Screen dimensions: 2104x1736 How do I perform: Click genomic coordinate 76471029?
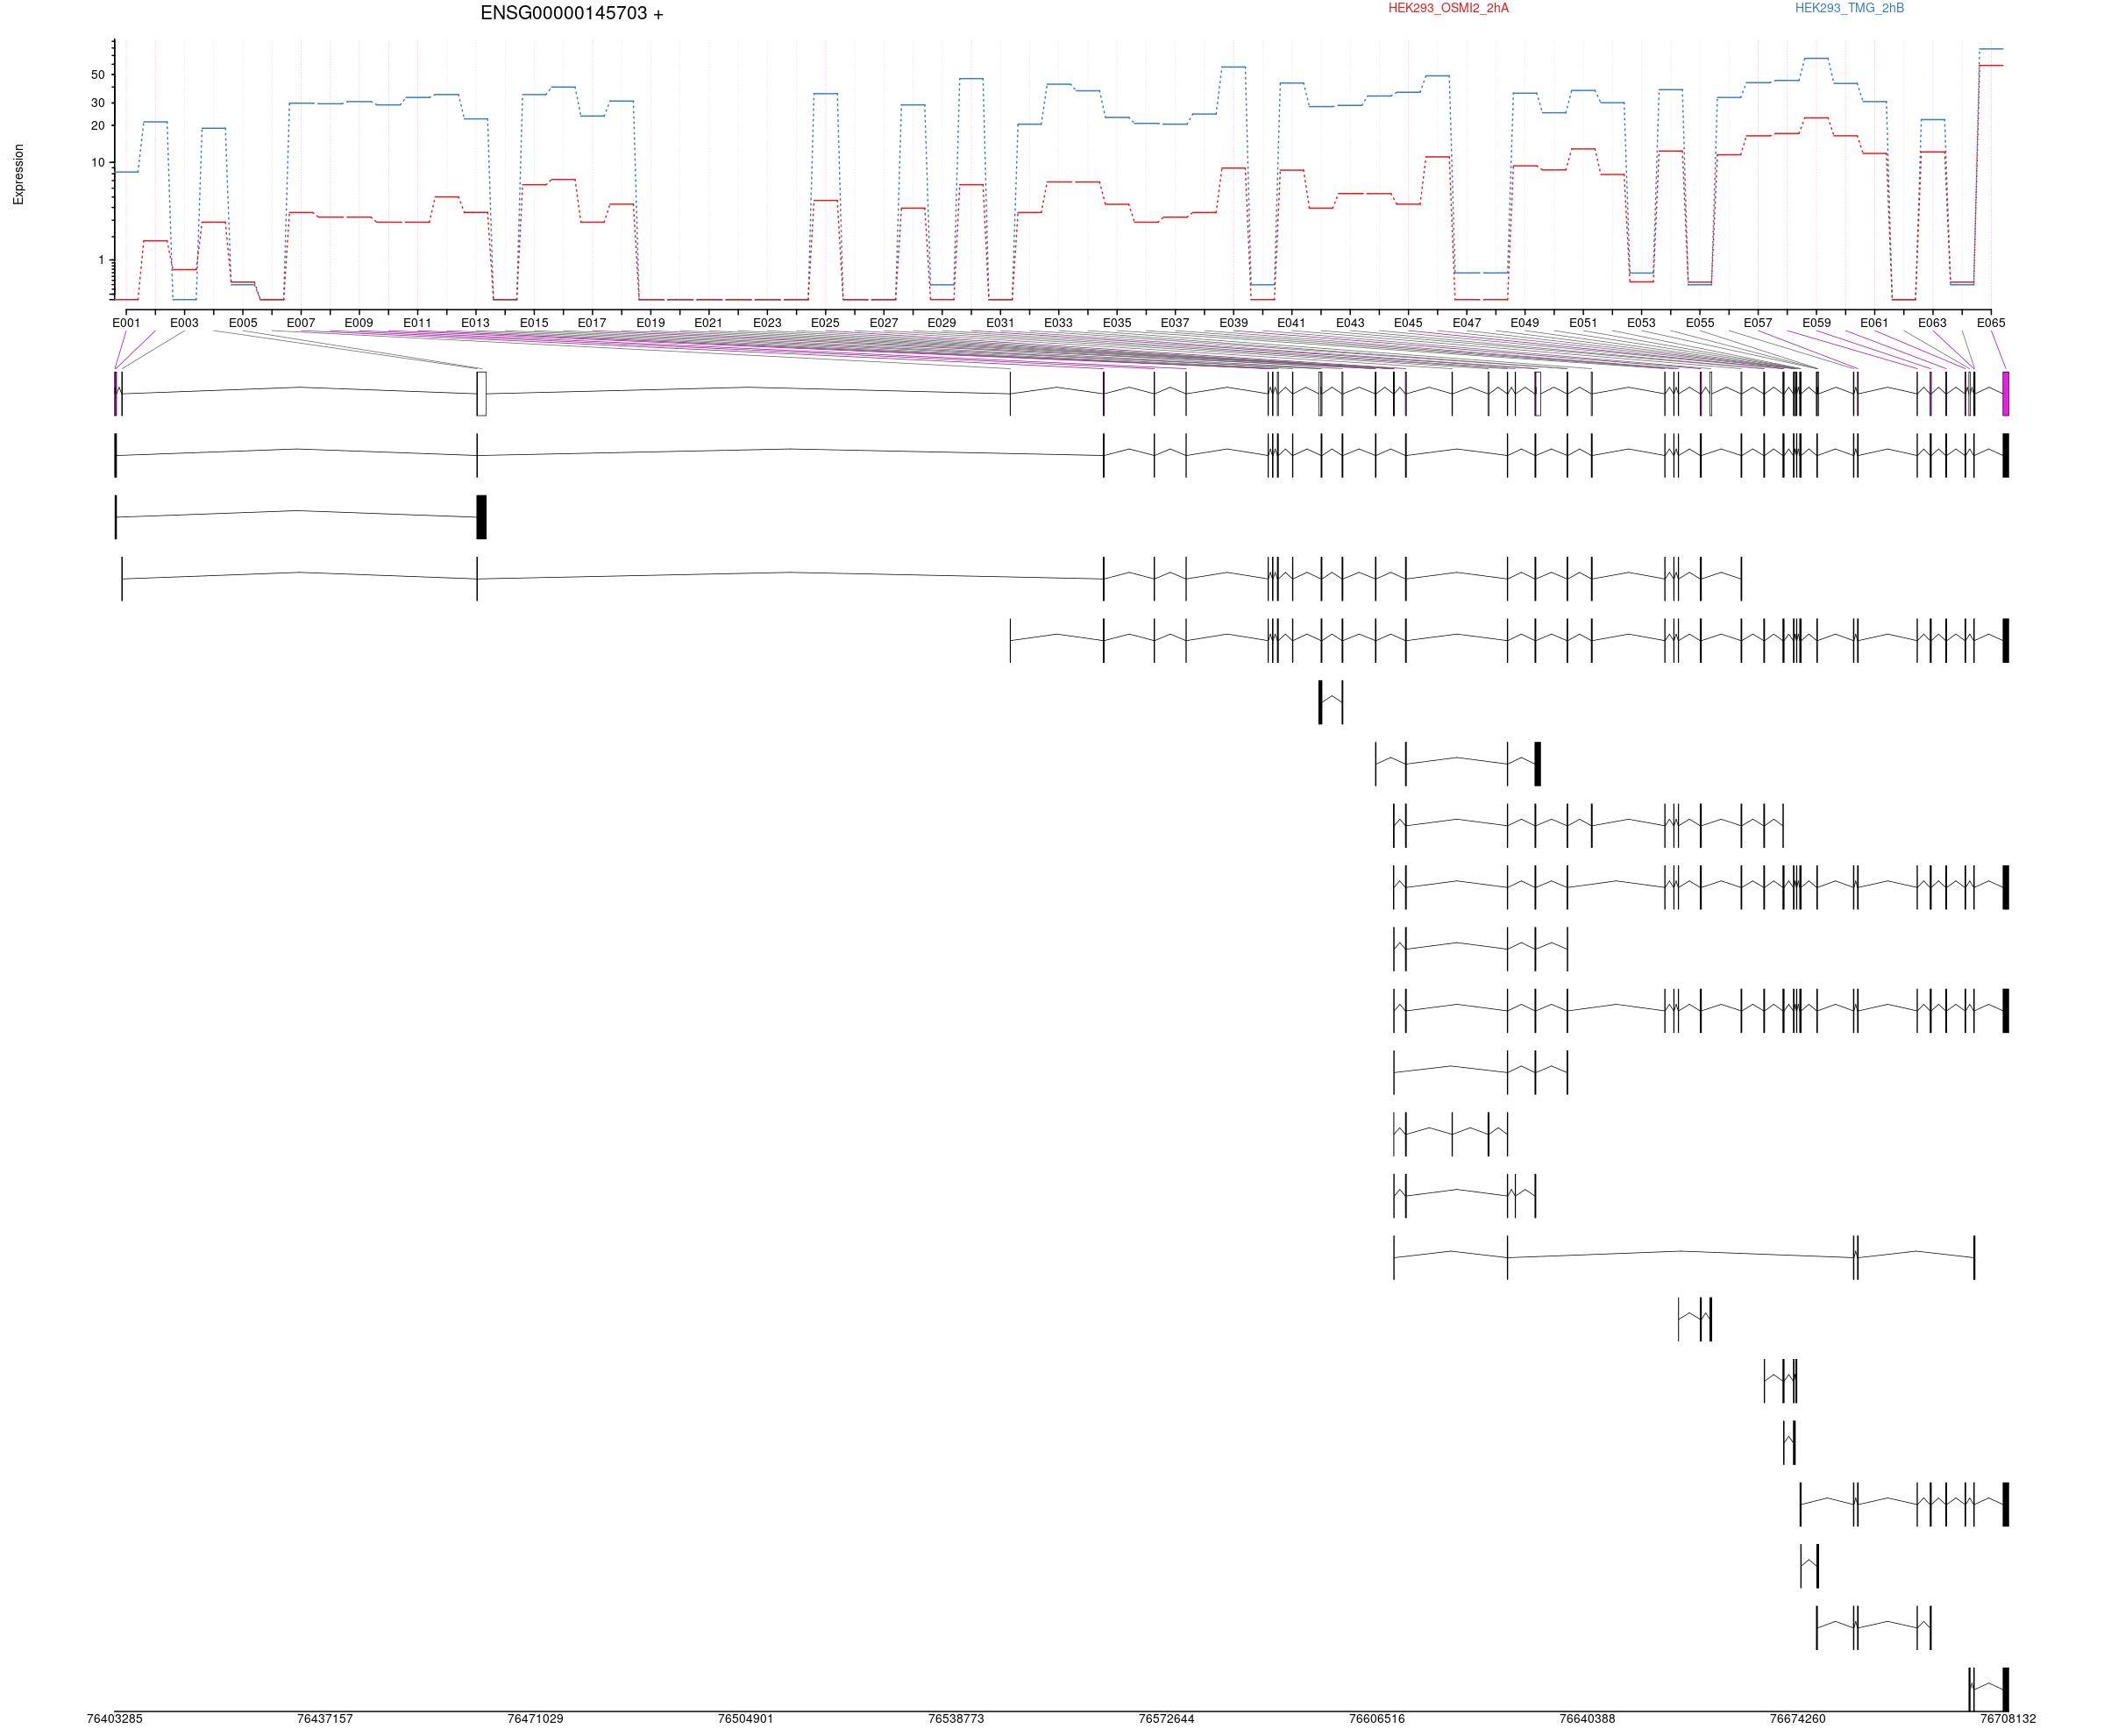(535, 1719)
